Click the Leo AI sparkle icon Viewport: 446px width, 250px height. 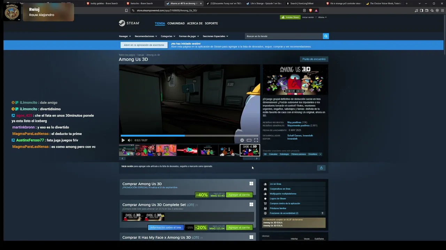[x=432, y=10]
